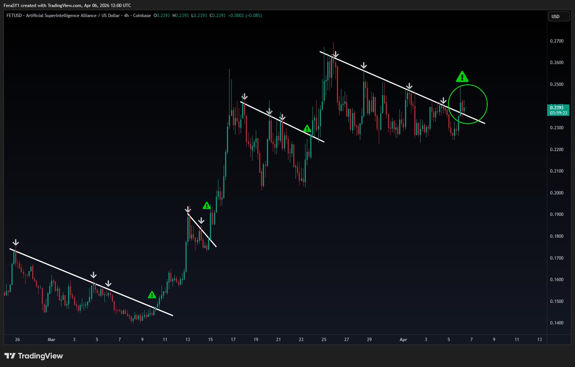Click the 0.1400 price axis label
Viewport: 575px width, 367px height.
point(557,323)
